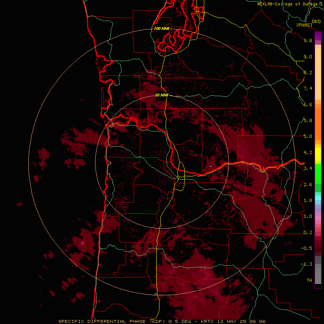
Task: Click the KRTX 12 MAY 25 06:06 timestamp
Action: pyautogui.click(x=233, y=321)
